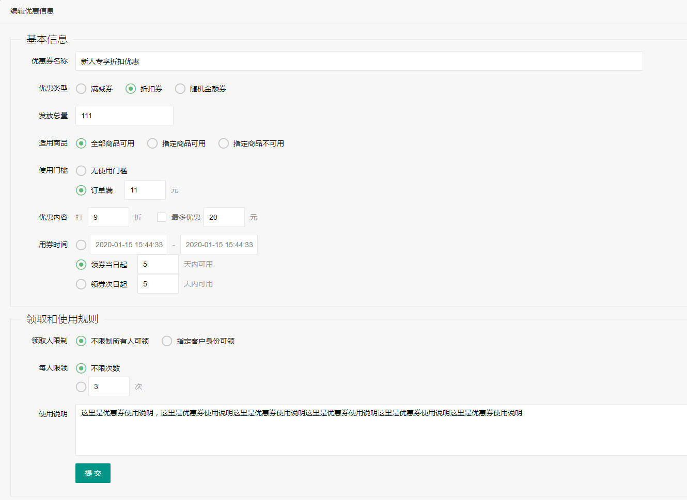Enable the 最多优惠 checkbox
This screenshot has height=500, width=687.
click(162, 217)
